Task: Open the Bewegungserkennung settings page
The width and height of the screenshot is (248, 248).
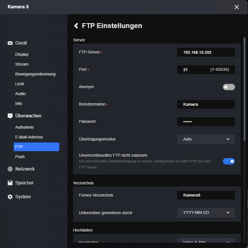Action: coord(35,74)
